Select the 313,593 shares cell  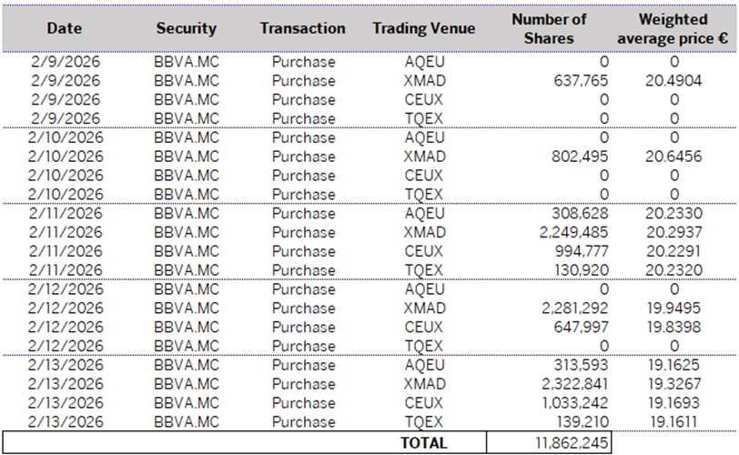[582, 365]
